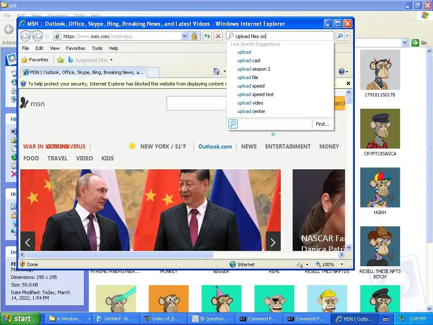
Task: Open the File menu in Internet Explorer
Action: click(25, 48)
